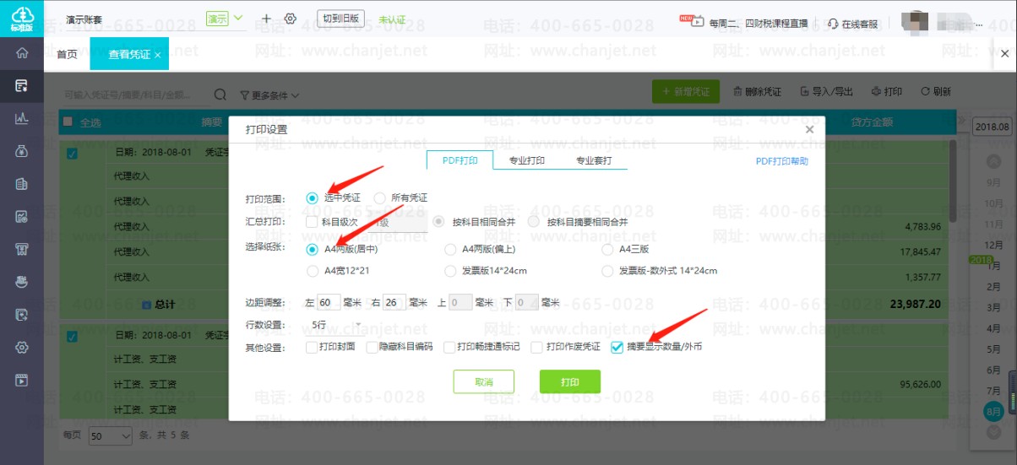This screenshot has height=465, width=1017.
Task: Click the 刷新 refresh toolbar item
Action: coord(936,92)
